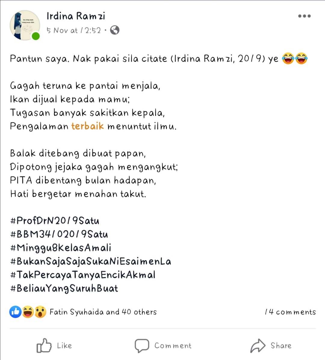Screen dimensions: 325x360
Task: Click the speech bubble Comment icon
Action: point(142,346)
